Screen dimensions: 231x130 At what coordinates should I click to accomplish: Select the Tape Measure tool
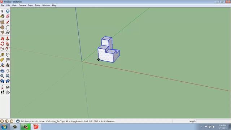[x=2, y=55]
